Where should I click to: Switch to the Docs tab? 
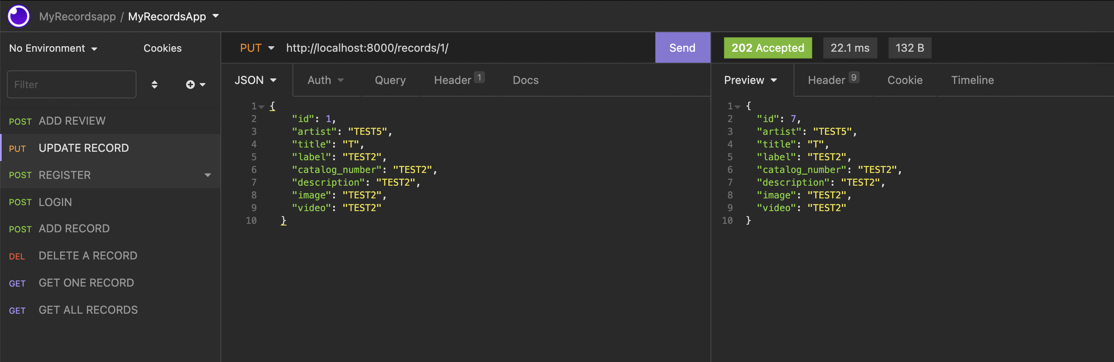(x=526, y=80)
